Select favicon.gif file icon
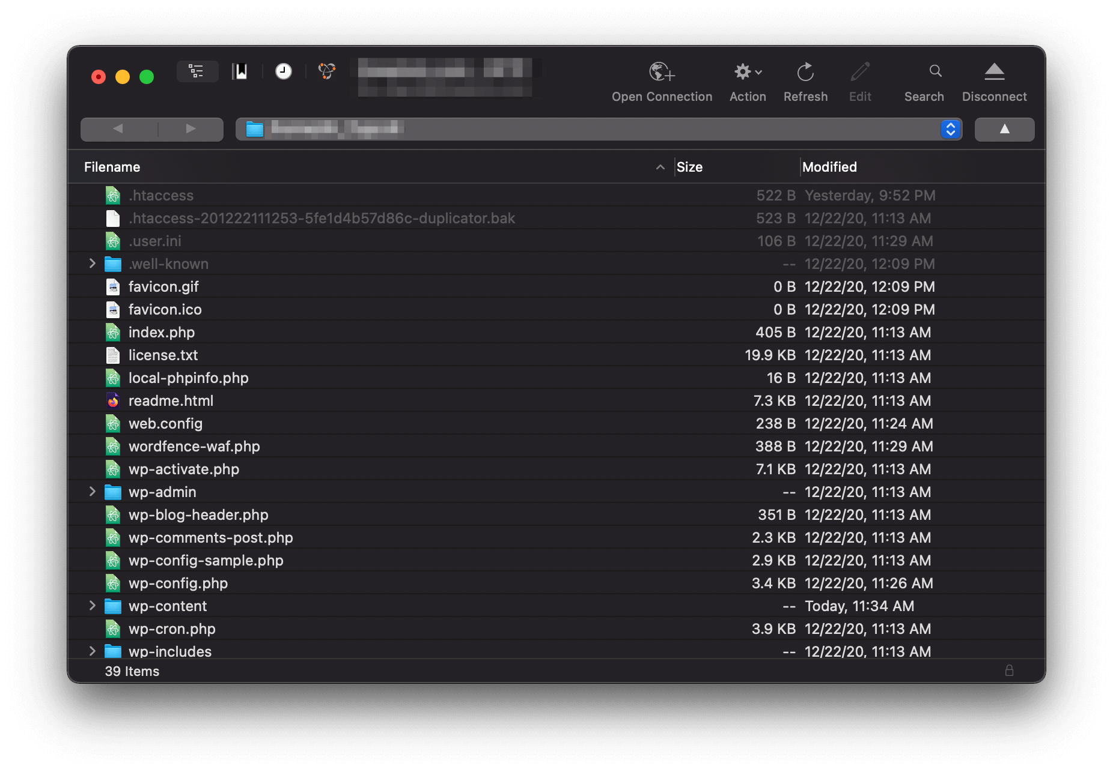 113,286
